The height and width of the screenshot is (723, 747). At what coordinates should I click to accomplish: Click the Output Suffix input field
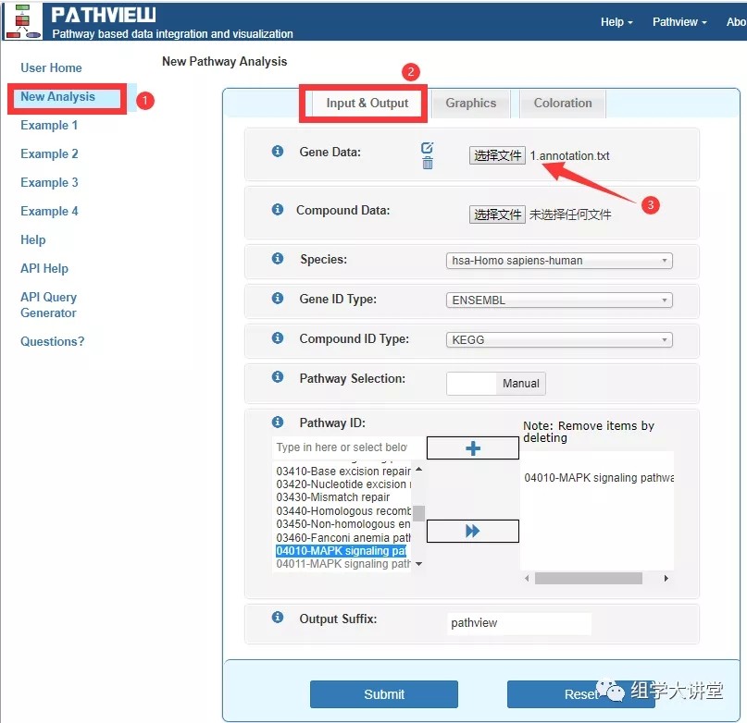(x=519, y=623)
